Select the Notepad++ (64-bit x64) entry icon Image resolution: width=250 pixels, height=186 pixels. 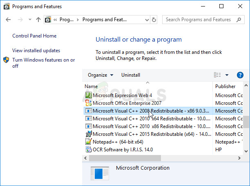pyautogui.click(x=88, y=142)
